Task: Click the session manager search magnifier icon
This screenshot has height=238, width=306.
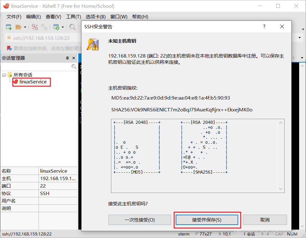Action: tap(74, 67)
